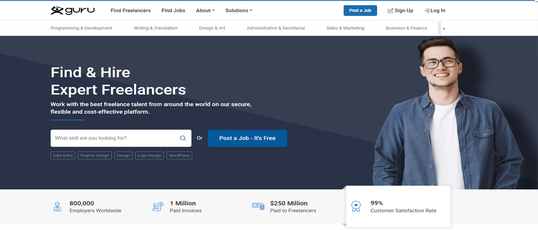Click the Sign Up pencil icon
This screenshot has width=538, height=230.
point(390,11)
